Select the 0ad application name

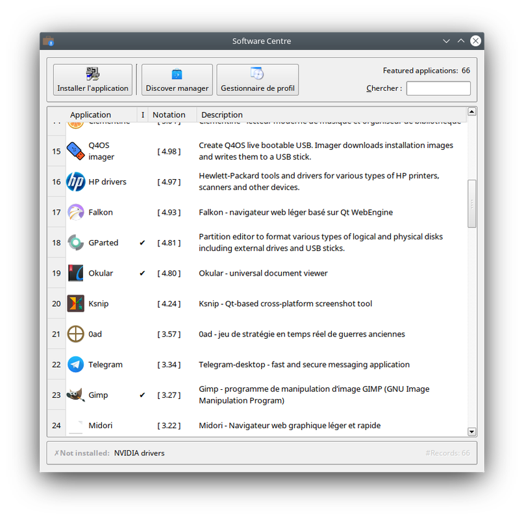95,334
